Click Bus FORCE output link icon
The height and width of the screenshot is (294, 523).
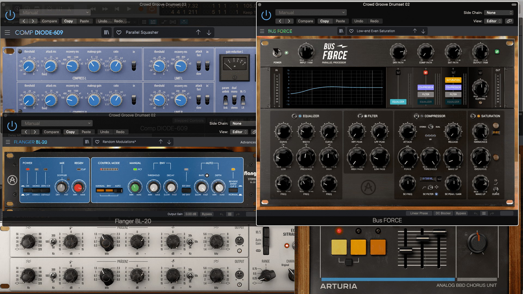pyautogui.click(x=497, y=51)
